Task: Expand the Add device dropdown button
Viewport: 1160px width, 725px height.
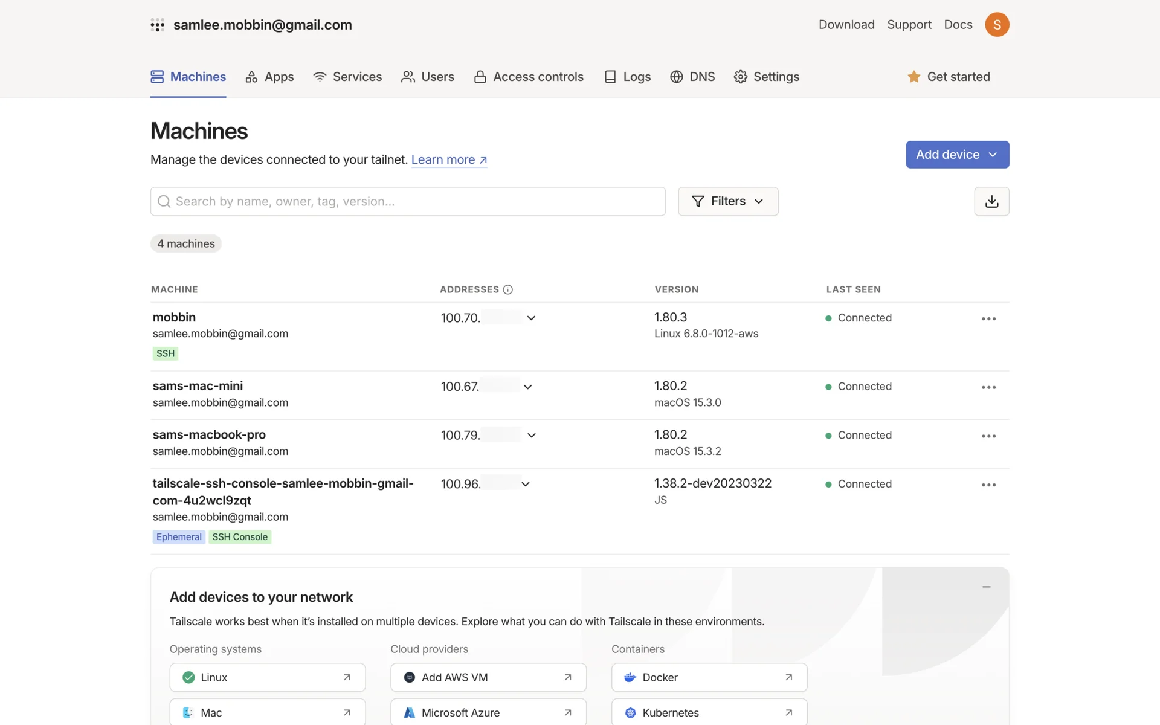Action: [957, 155]
